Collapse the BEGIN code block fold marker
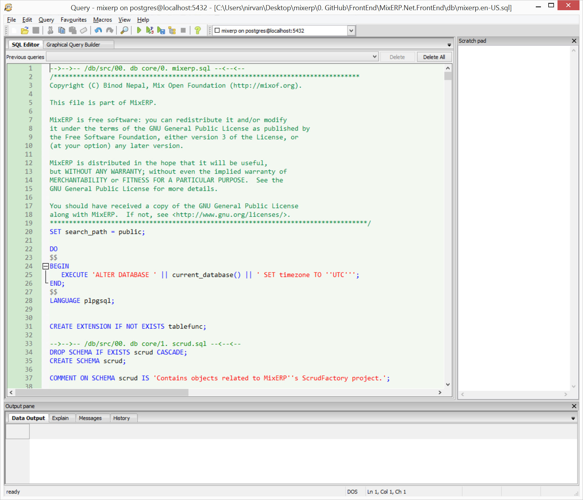The height and width of the screenshot is (500, 583). coord(45,266)
